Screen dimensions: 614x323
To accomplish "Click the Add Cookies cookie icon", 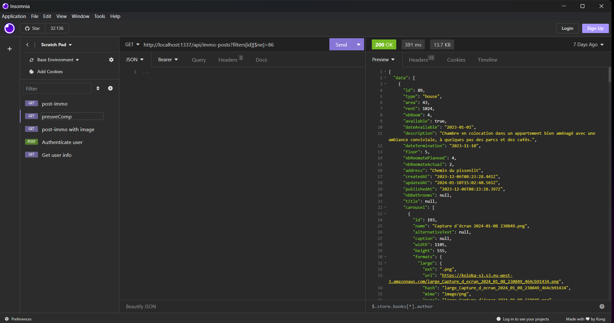I will pyautogui.click(x=32, y=72).
